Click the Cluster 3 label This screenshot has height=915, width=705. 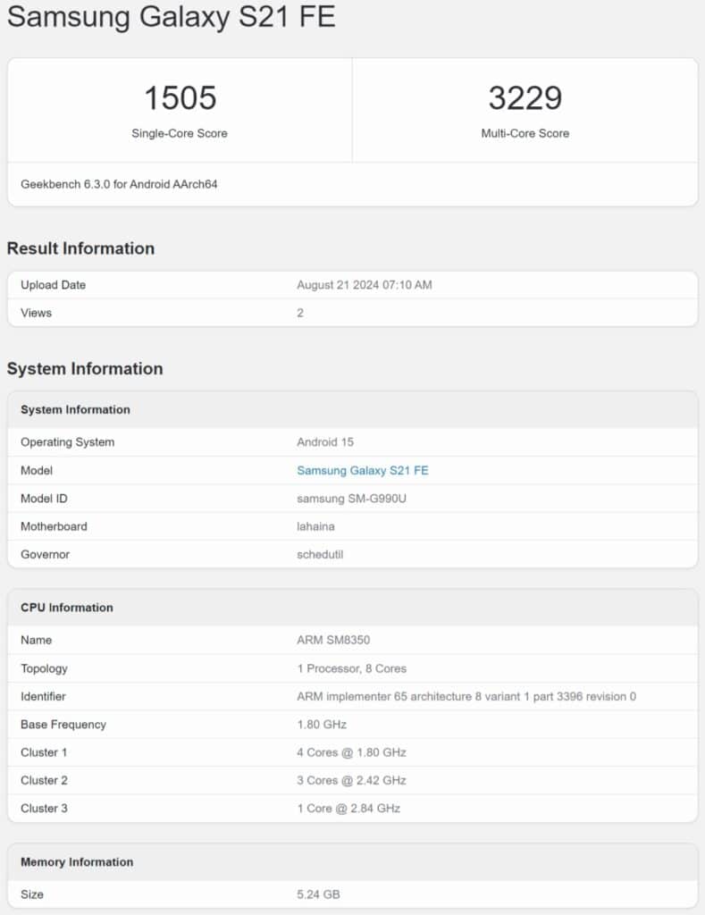pos(44,808)
